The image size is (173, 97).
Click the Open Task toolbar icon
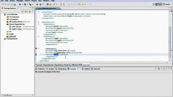[x=51, y=4]
